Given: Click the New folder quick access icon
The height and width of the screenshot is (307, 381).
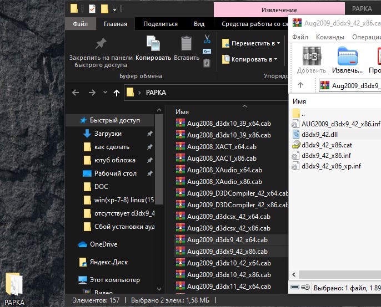Looking at the screenshot, I should (104, 9).
